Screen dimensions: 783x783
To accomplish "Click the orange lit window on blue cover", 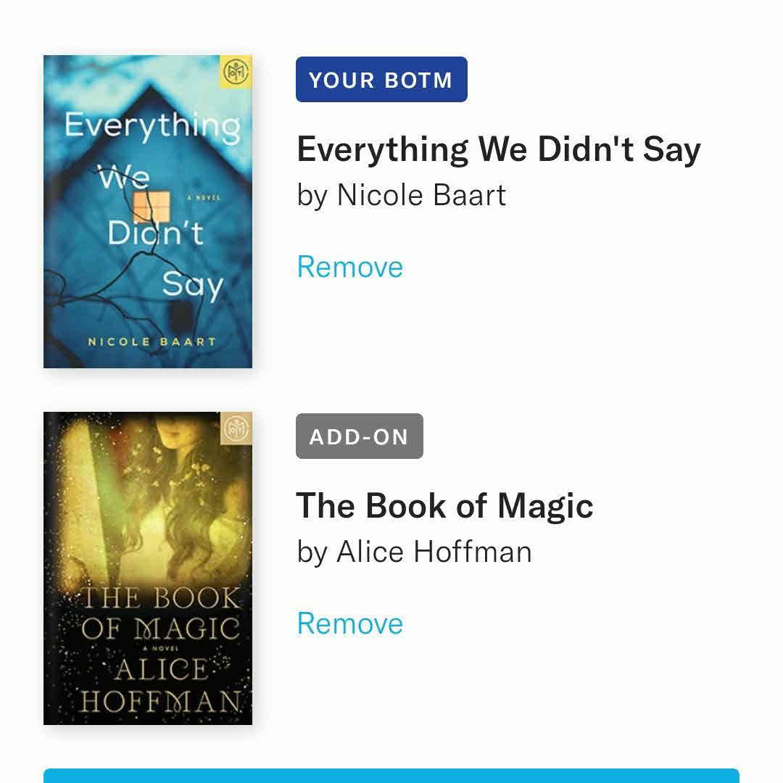I will pos(152,206).
